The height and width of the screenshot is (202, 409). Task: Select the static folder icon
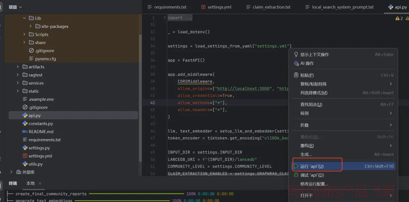coord(25,91)
